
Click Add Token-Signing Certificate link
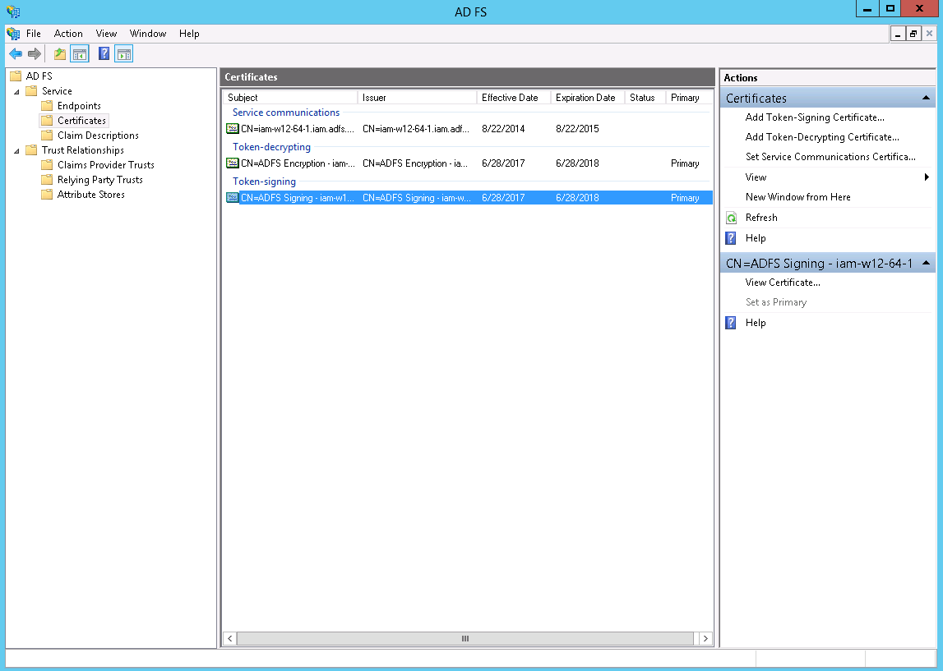tap(814, 117)
